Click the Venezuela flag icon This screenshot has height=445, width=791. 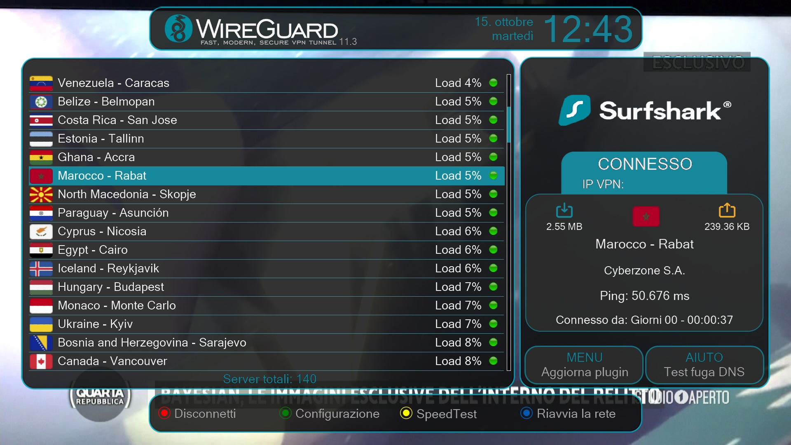click(41, 83)
